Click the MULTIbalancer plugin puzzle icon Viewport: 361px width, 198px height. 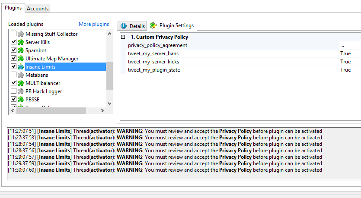click(x=21, y=83)
